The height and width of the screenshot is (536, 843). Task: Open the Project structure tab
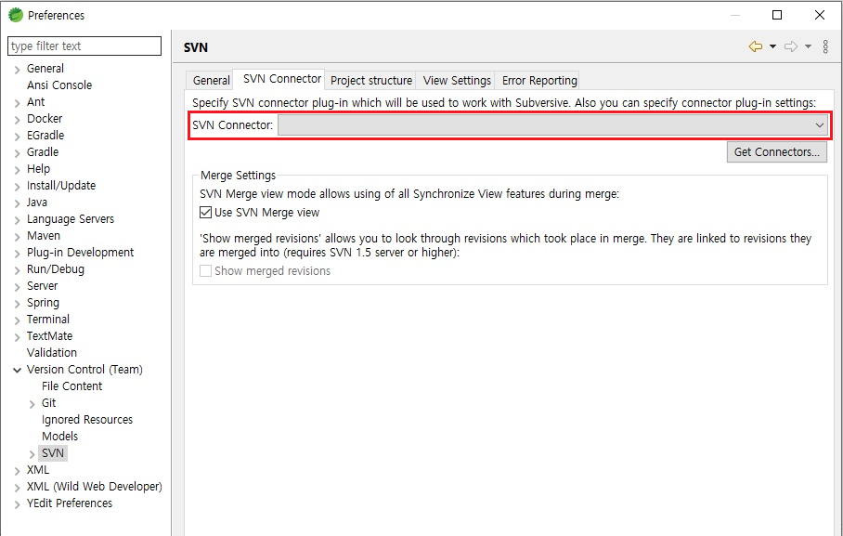tap(371, 81)
